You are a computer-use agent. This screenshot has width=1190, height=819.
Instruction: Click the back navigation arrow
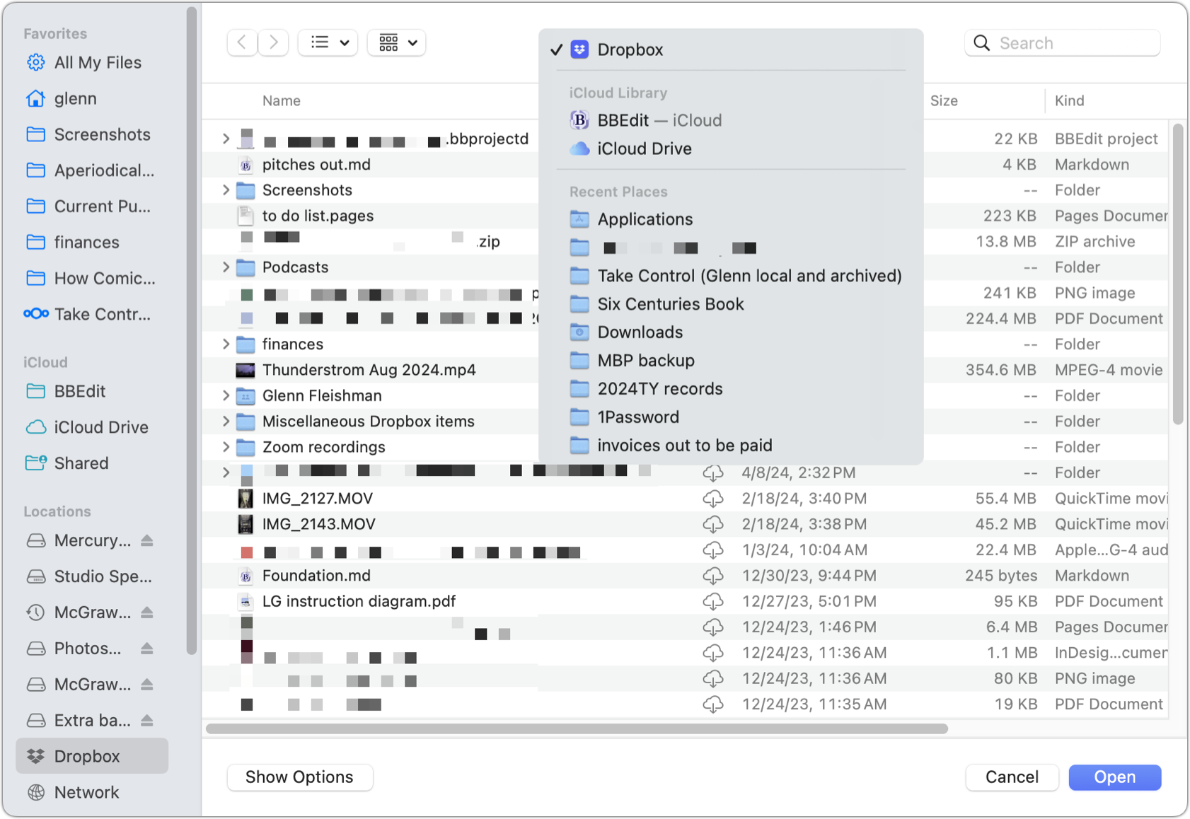pyautogui.click(x=242, y=42)
